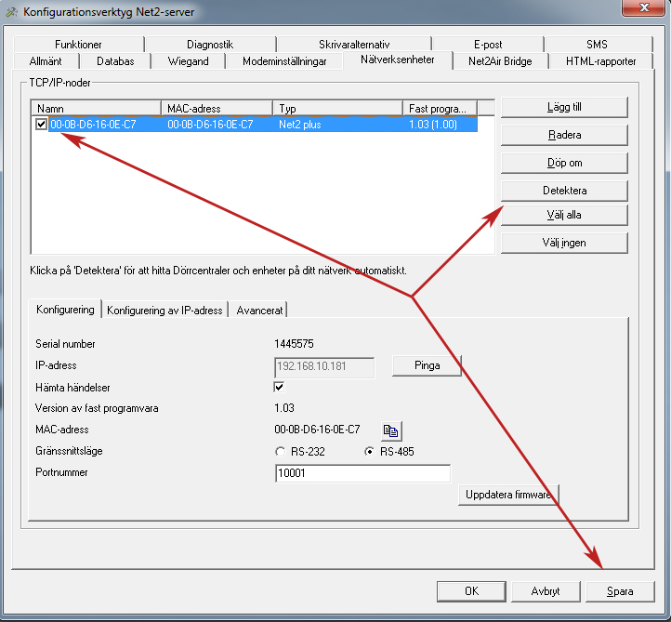Ping the IP address with Pinga

(427, 365)
